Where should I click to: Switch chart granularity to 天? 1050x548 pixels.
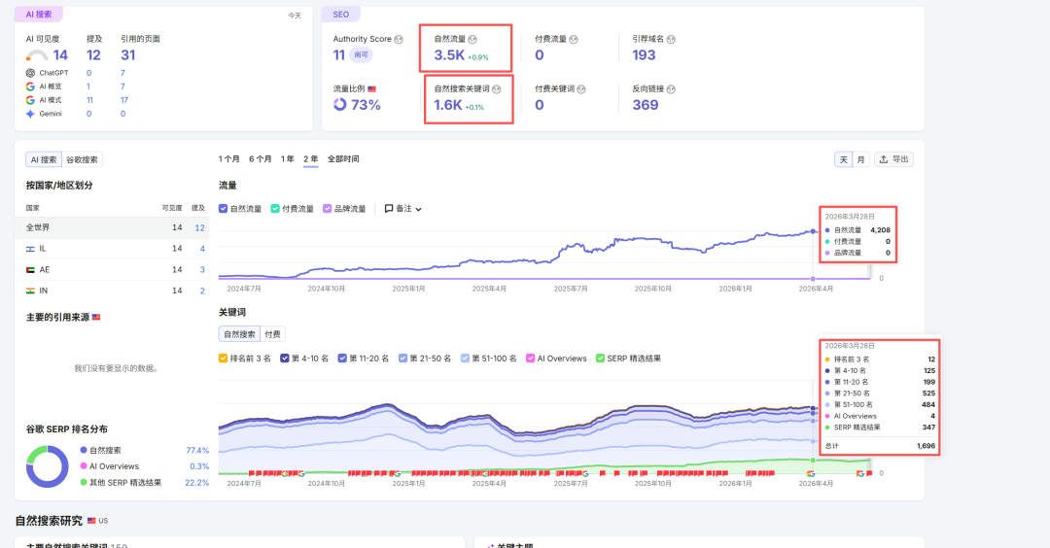pos(843,159)
